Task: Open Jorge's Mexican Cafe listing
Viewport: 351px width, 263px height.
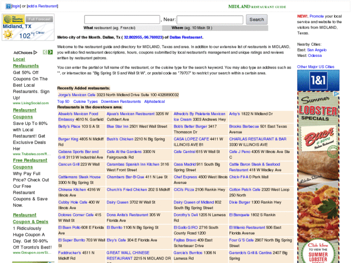Action: pos(77,95)
